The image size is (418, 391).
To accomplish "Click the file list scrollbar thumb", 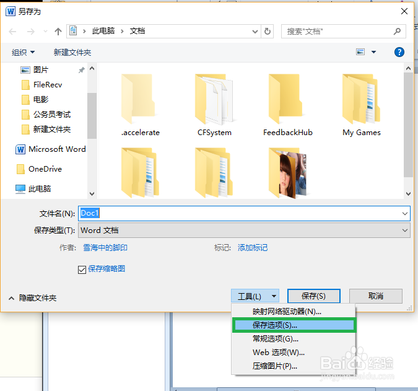I will pyautogui.click(x=408, y=125).
